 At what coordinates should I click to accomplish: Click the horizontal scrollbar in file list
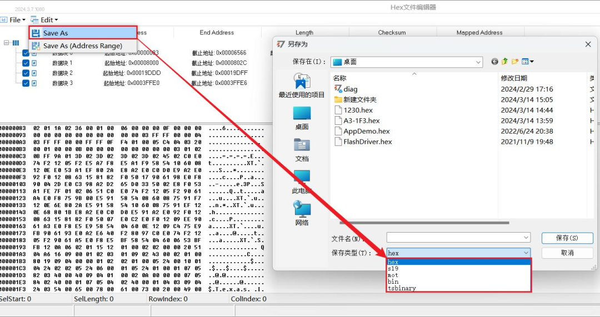[424, 223]
